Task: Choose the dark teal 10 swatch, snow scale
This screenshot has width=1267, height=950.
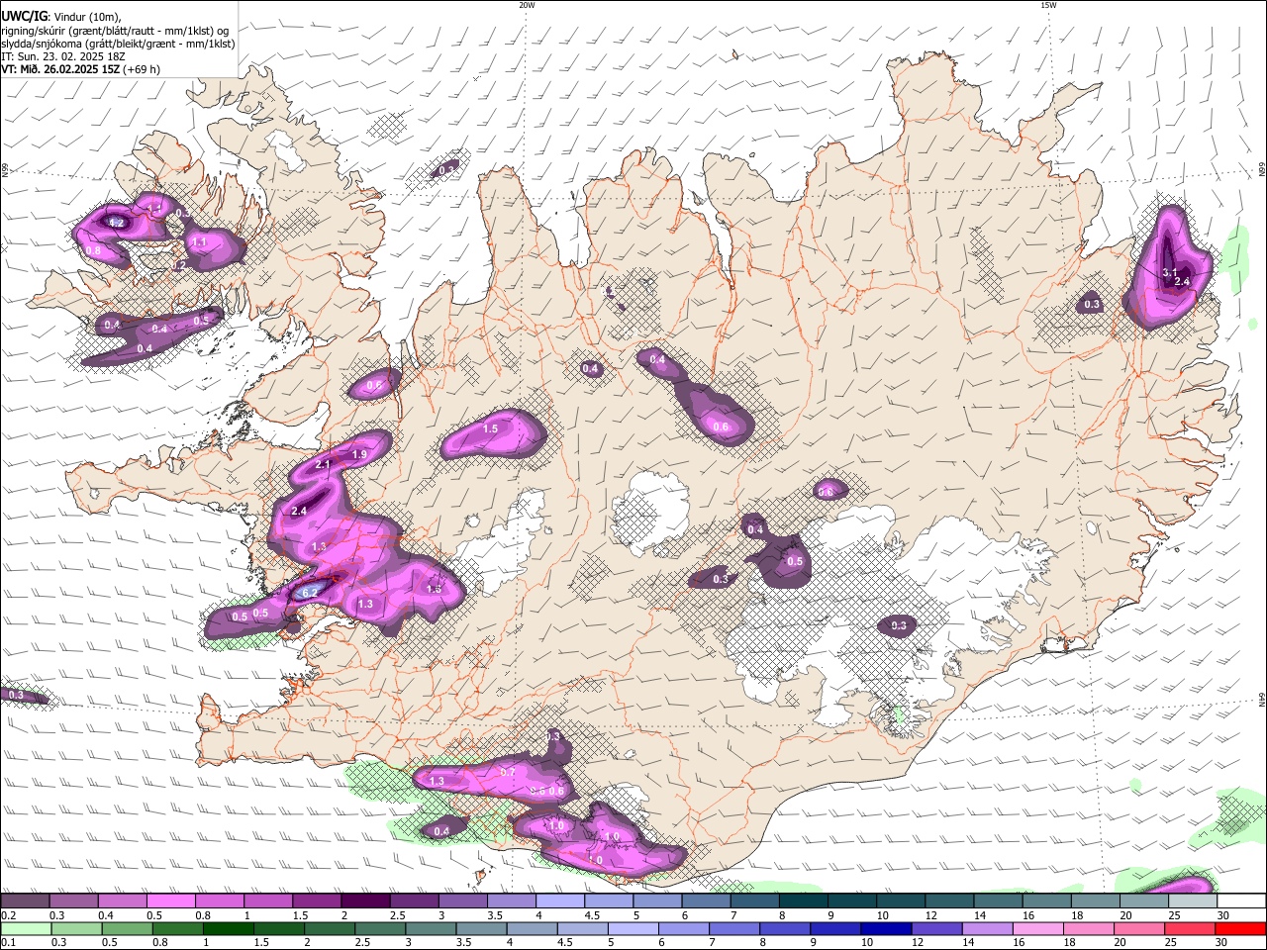Action: [x=901, y=902]
